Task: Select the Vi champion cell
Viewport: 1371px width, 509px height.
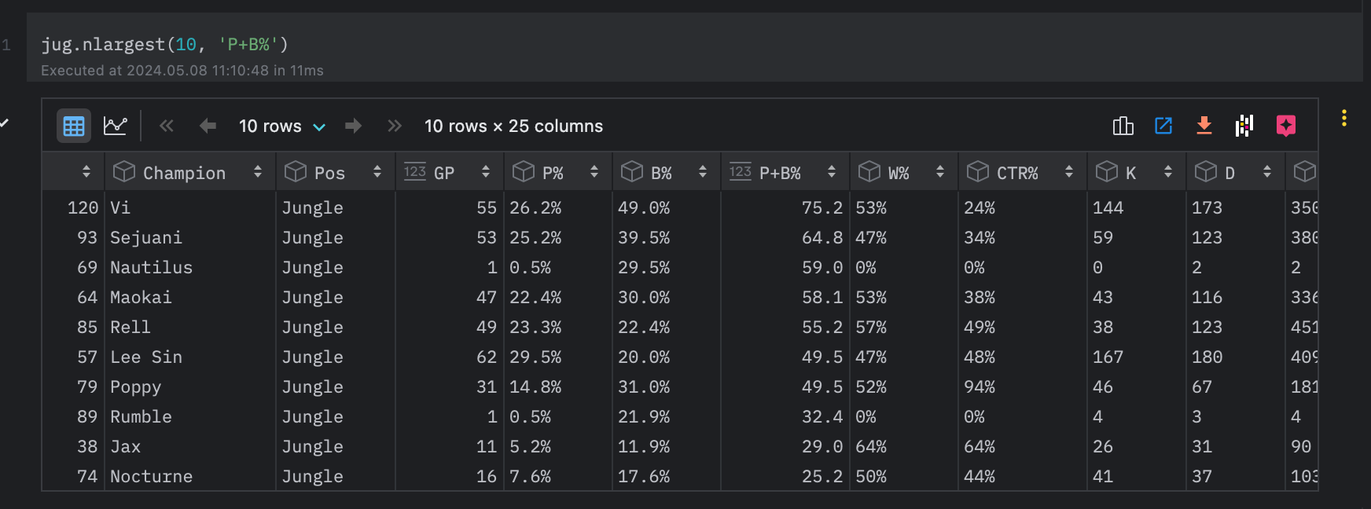Action: (189, 207)
